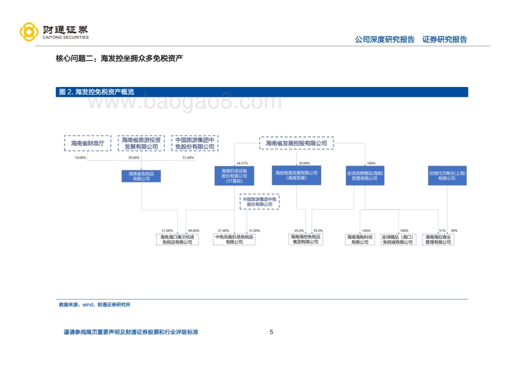The width and height of the screenshot is (523, 370).
Task: Click the 51.00% label above 中免凤凰机场
Action: pos(254,231)
